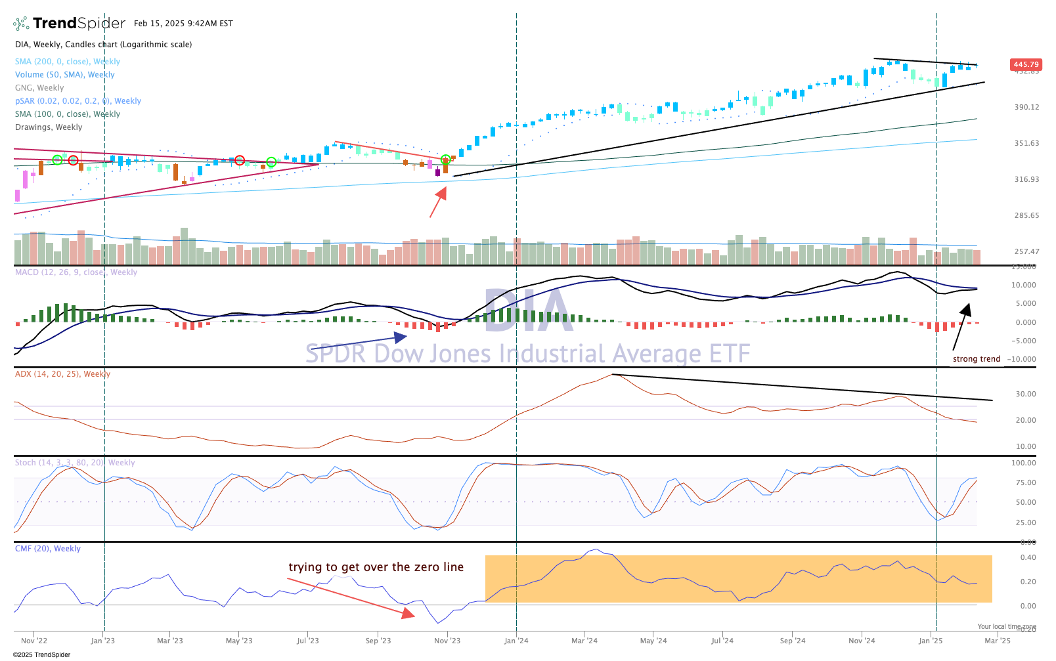The image size is (1056, 661).
Task: Select the blue arrow in MACD panel
Action: (x=368, y=341)
